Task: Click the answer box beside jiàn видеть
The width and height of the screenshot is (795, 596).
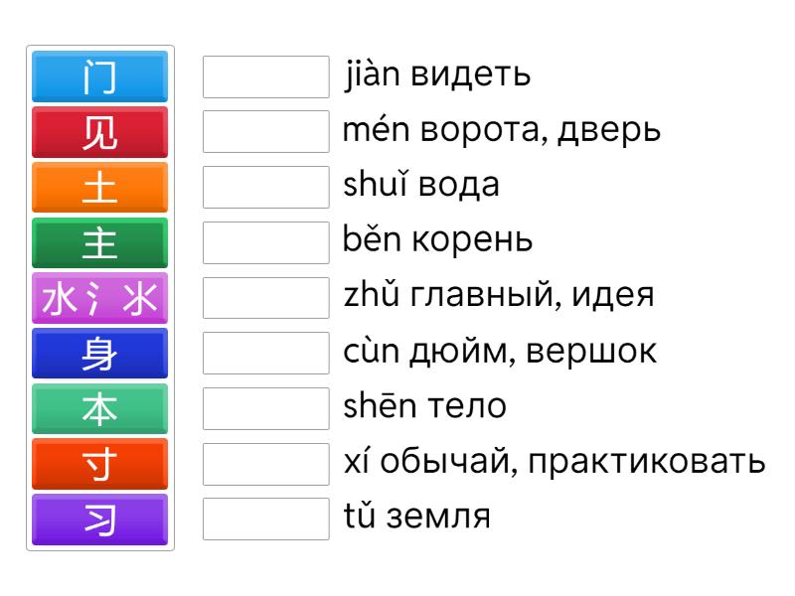Action: (x=265, y=76)
